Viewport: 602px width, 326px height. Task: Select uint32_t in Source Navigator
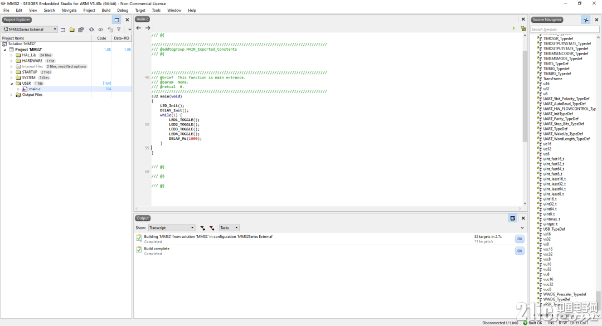click(550, 204)
